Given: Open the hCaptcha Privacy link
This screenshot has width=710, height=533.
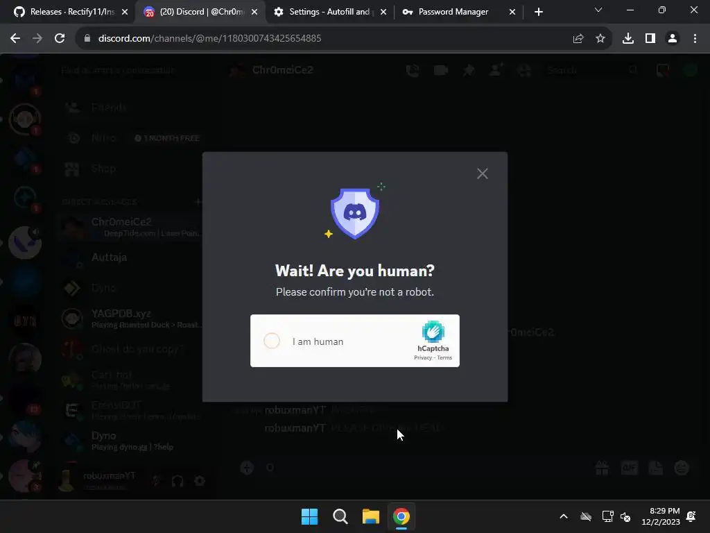Looking at the screenshot, I should [422, 357].
